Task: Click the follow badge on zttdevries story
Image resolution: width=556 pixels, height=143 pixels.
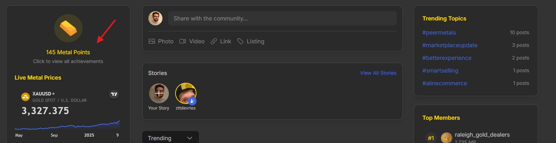Action: [x=192, y=101]
